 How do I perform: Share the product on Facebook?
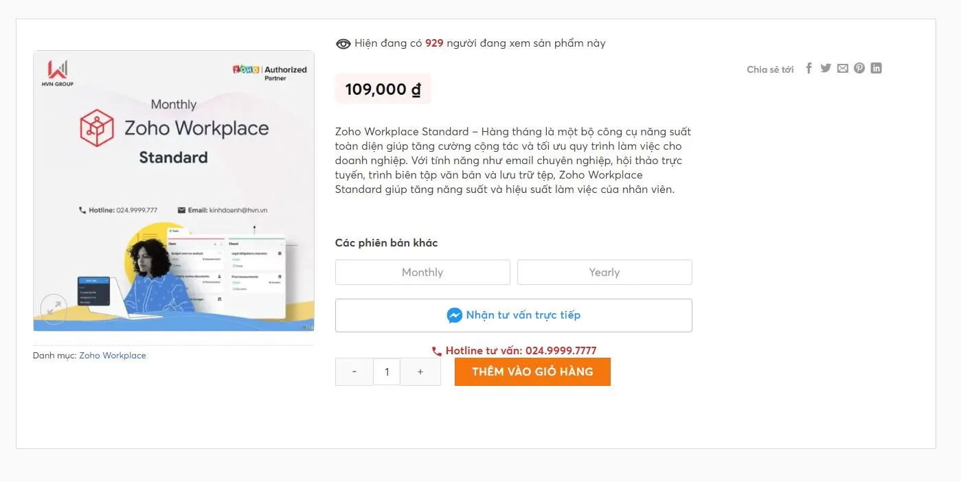click(809, 68)
